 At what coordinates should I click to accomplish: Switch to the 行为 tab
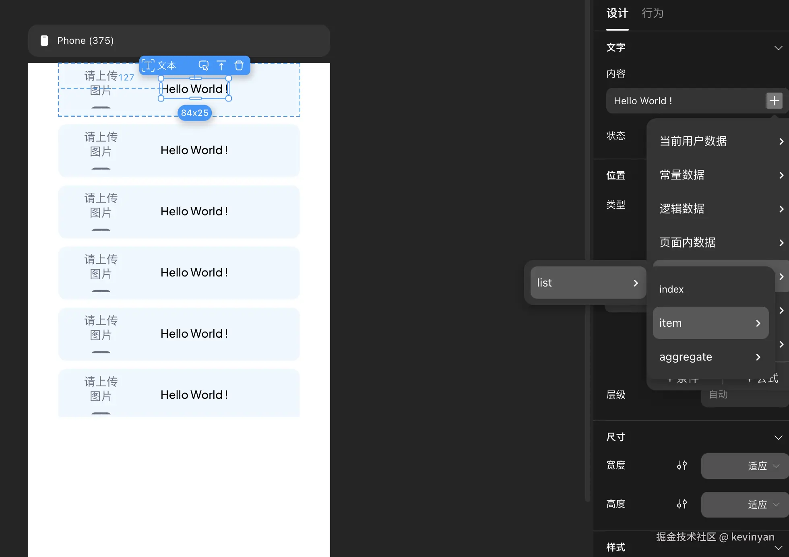(x=653, y=13)
